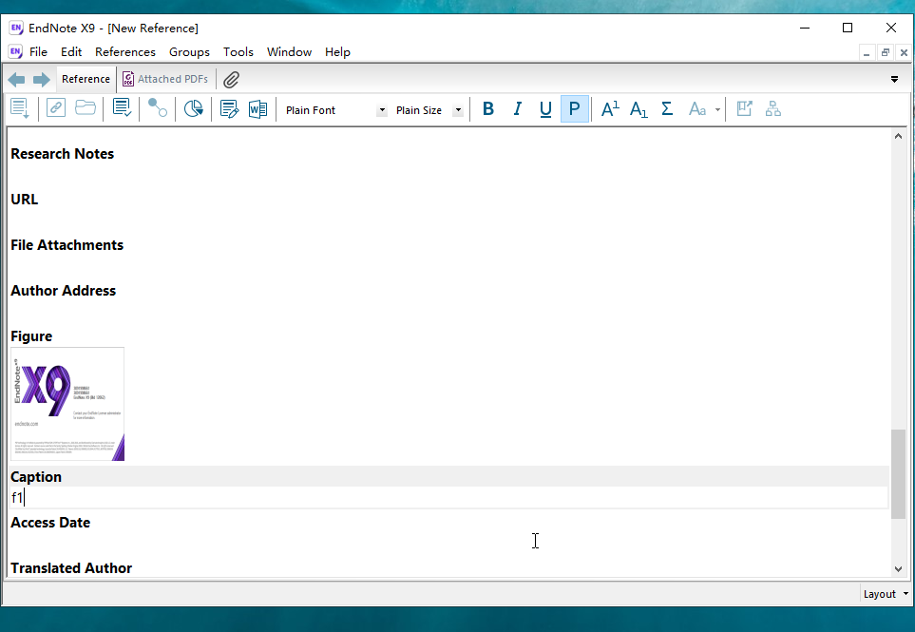
Task: Apply Bold formatting
Action: coord(488,109)
